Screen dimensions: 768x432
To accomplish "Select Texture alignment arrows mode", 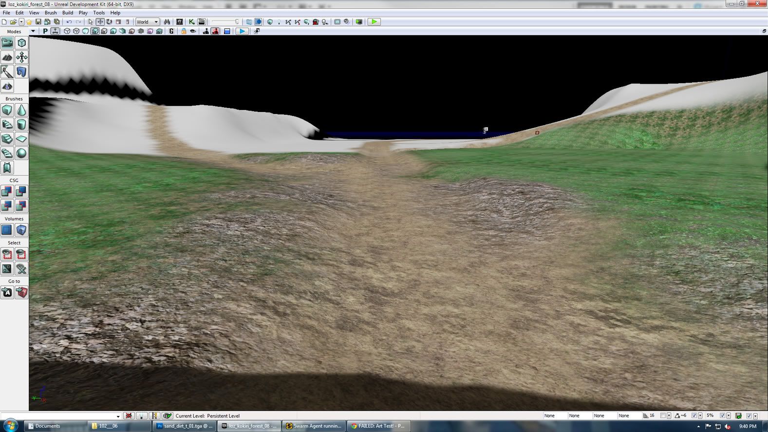I will (21, 57).
